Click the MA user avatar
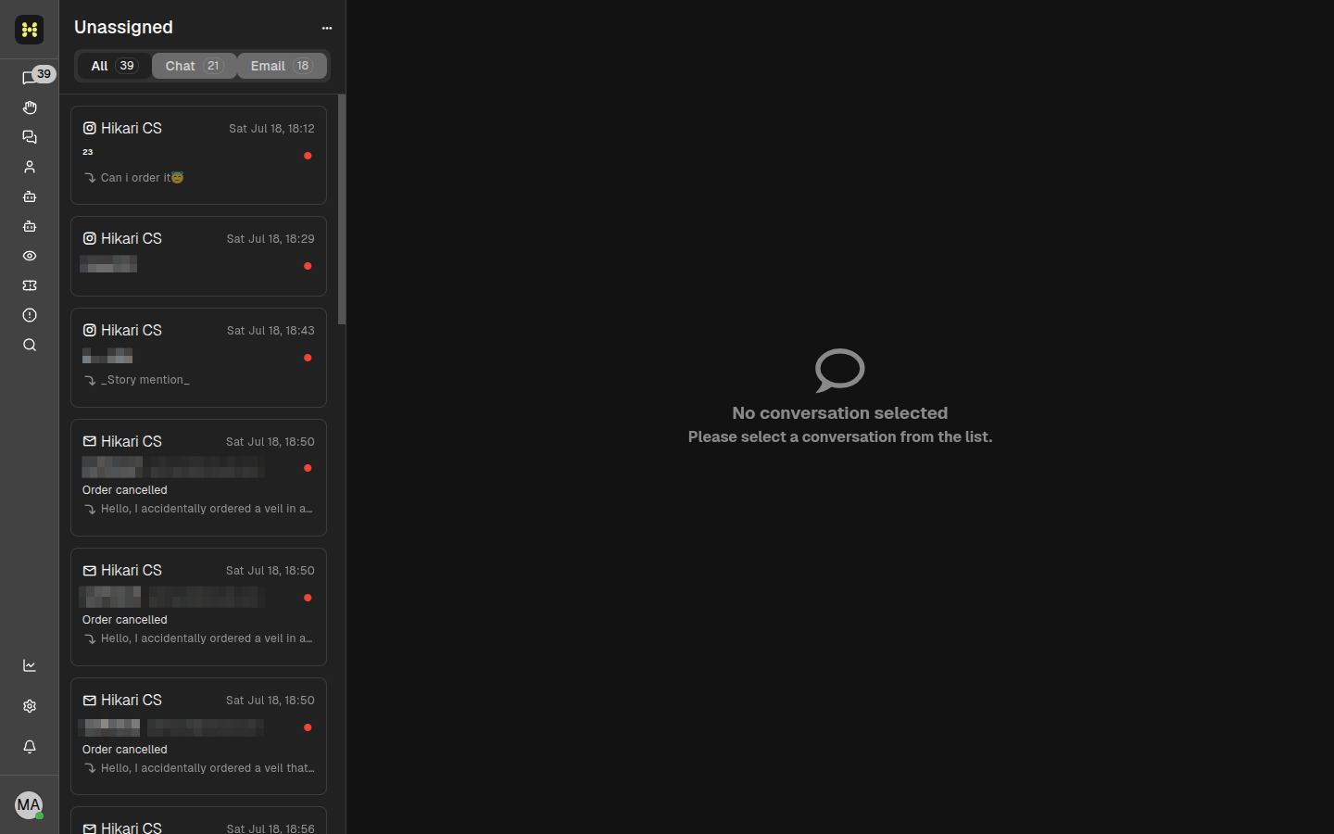Viewport: 1334px width, 834px height. point(29,805)
